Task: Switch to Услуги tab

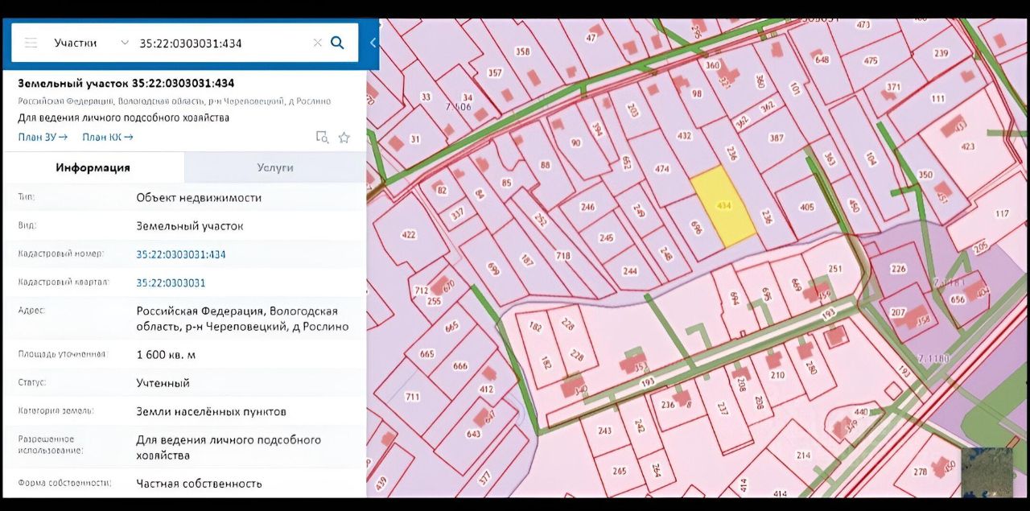Action: point(275,167)
